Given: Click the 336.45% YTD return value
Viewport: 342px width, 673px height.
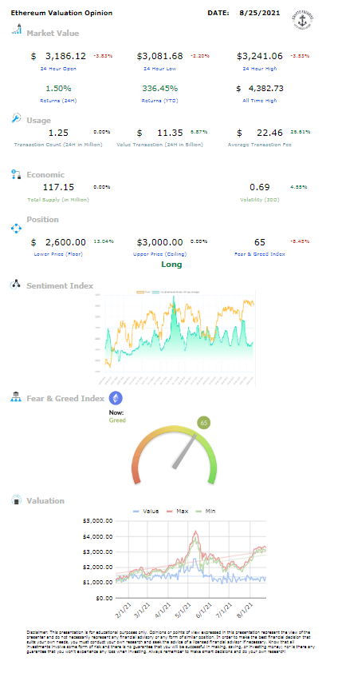Looking at the screenshot, I should coord(159,89).
